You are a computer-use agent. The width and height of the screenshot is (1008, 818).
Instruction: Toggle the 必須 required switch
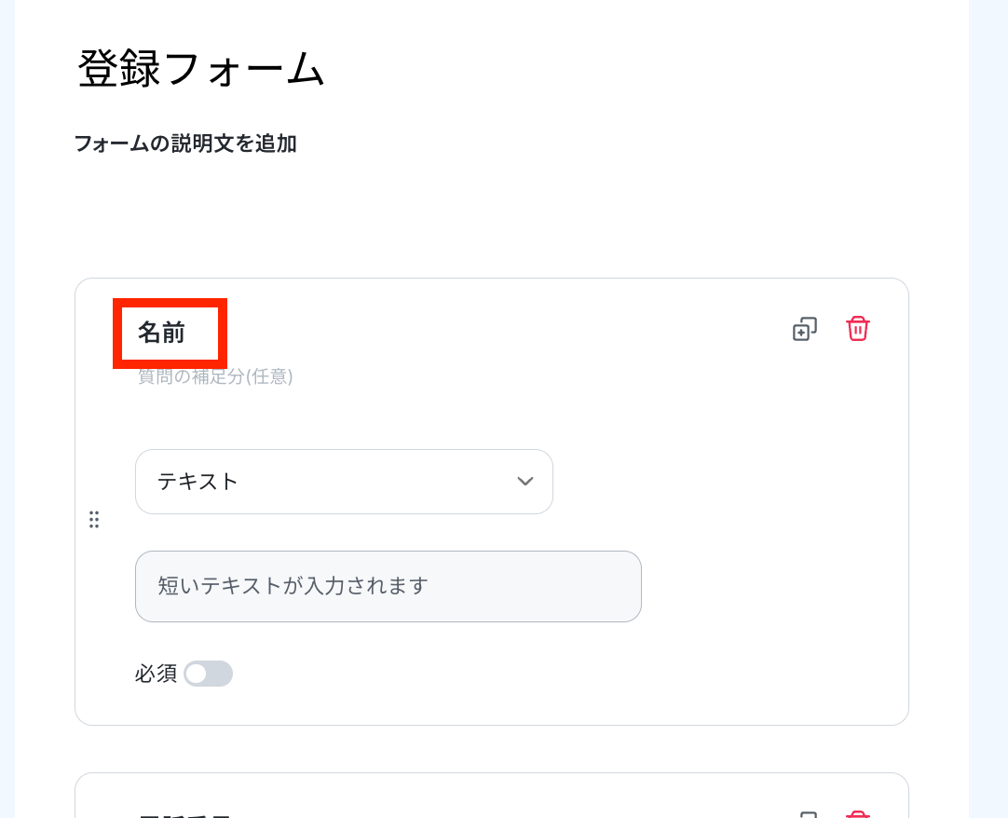tap(208, 674)
